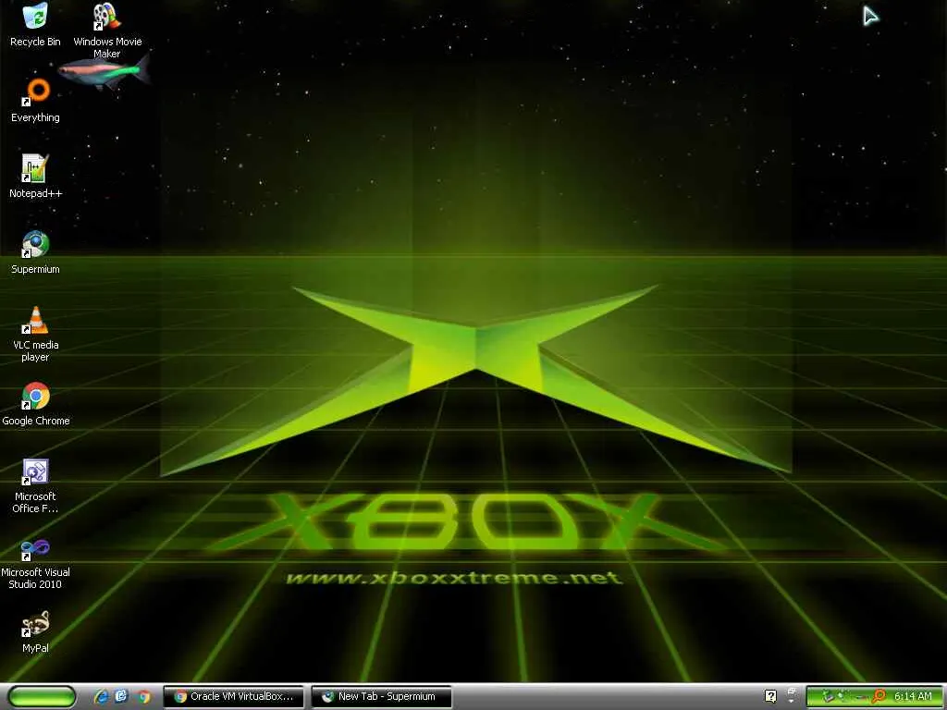Switch to New Tab - Supermium taskbar button
Image resolution: width=947 pixels, height=710 pixels.
tap(381, 697)
